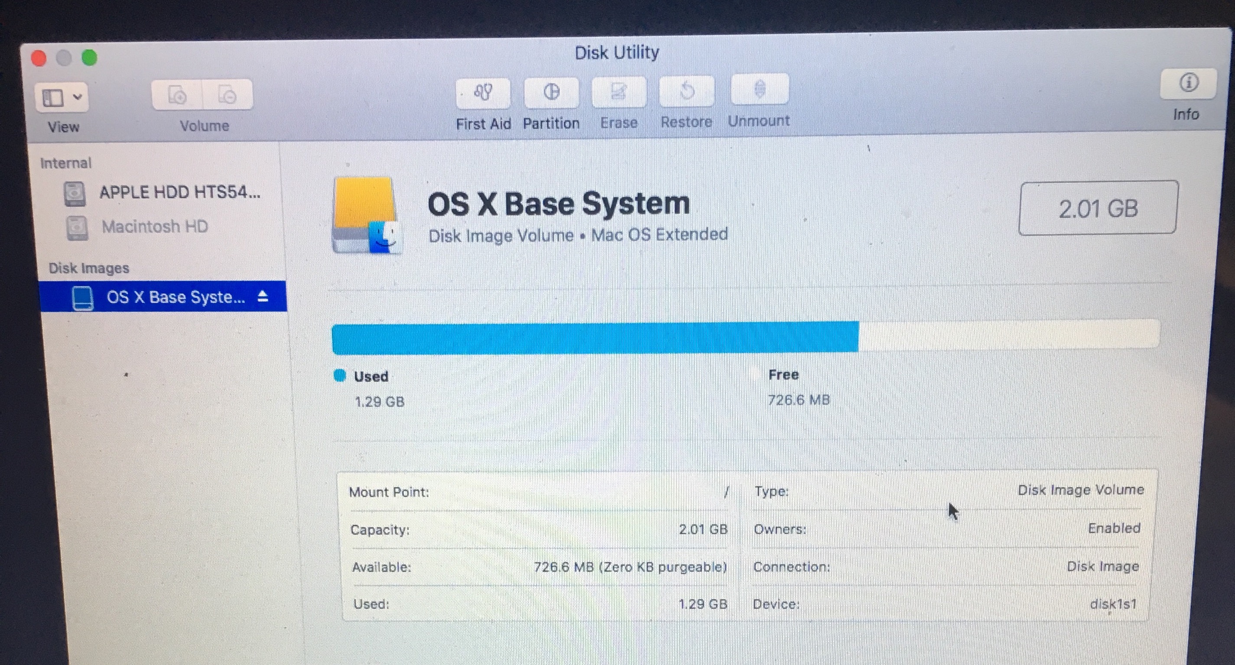
Task: Select OS X Base System in sidebar
Action: tap(175, 297)
